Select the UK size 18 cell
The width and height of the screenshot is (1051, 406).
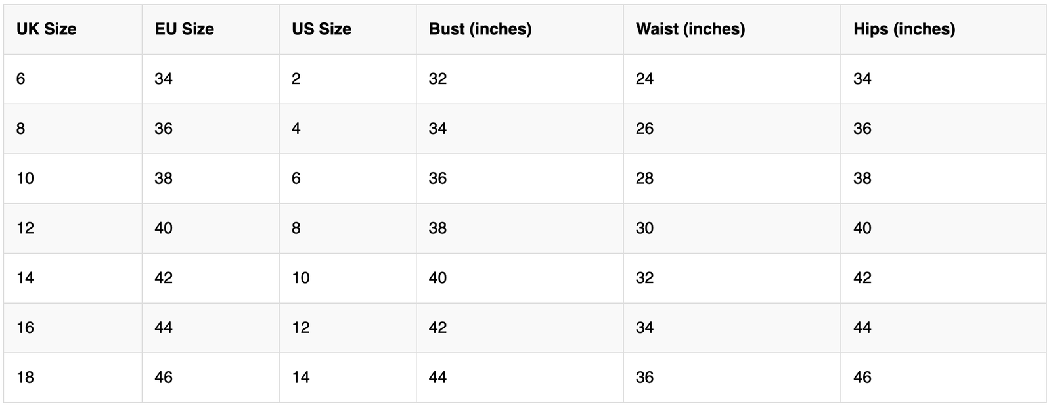coord(25,377)
